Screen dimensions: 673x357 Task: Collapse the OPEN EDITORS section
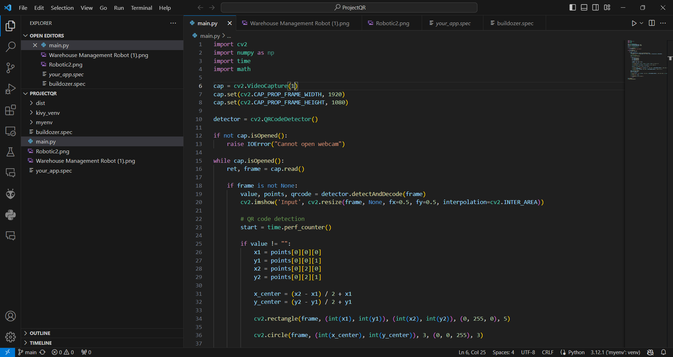[x=47, y=36]
